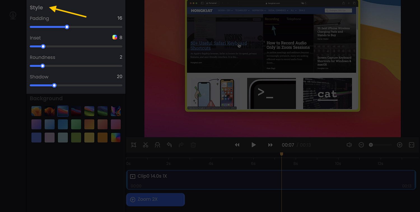Open the DESIGN / DEV menu in the preview
The height and width of the screenshot is (212, 420).
pos(225,10)
